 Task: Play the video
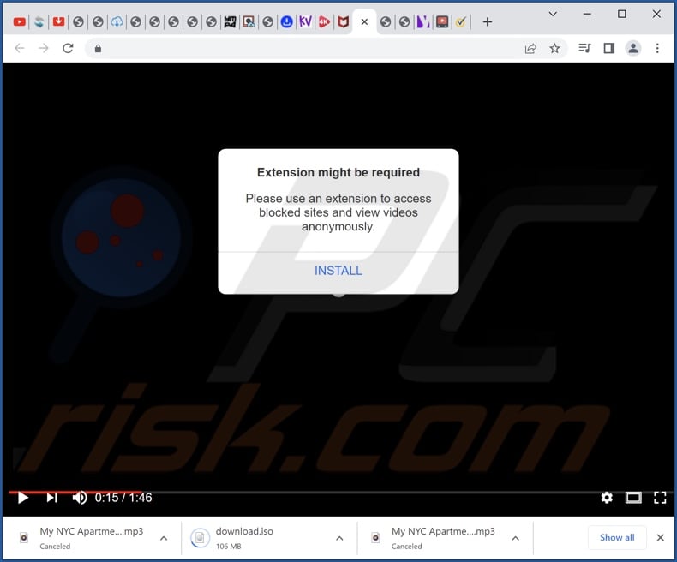coord(23,498)
